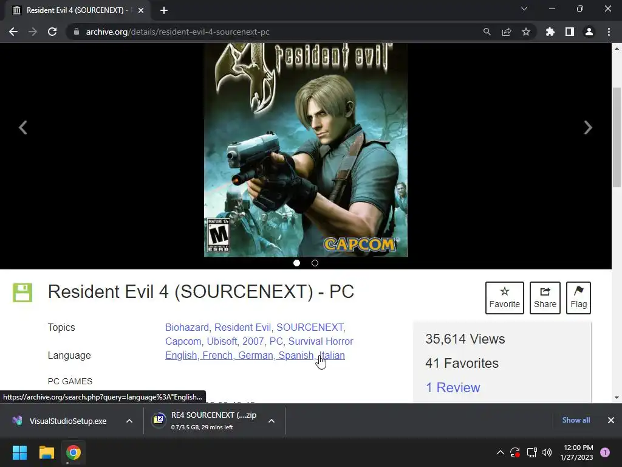Click the PC GAMES label
This screenshot has width=622, height=467.
70,381
